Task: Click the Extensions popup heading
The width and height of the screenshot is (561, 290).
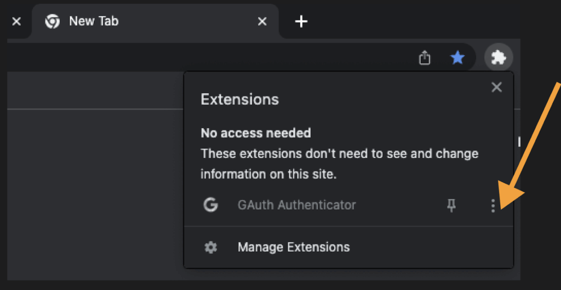Action: (240, 100)
